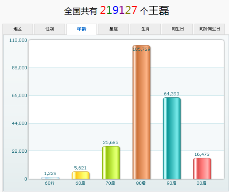Click the 60前 bar in the chart
The image size is (229, 192).
pos(50,178)
